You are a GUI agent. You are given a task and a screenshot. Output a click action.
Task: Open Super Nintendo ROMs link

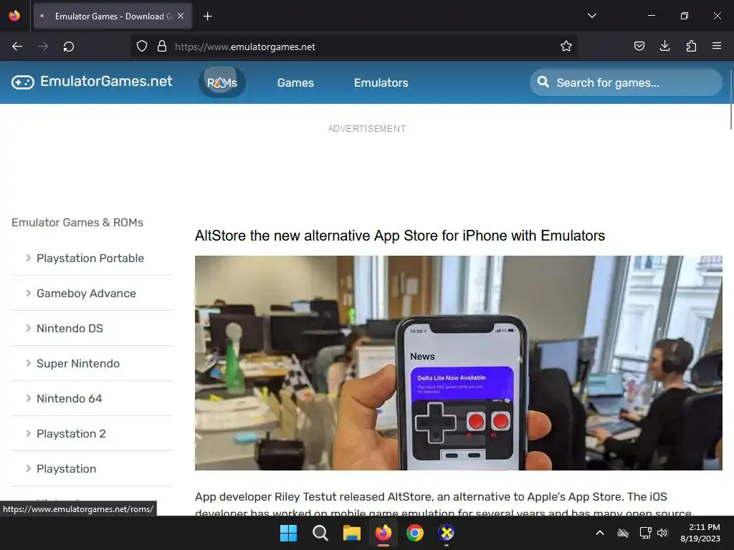[78, 363]
